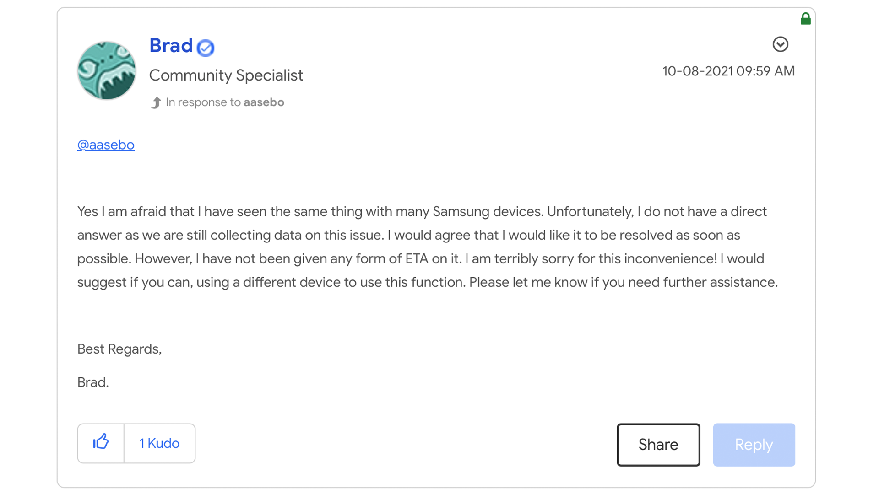Expand the post options chevron menu

pos(780,44)
